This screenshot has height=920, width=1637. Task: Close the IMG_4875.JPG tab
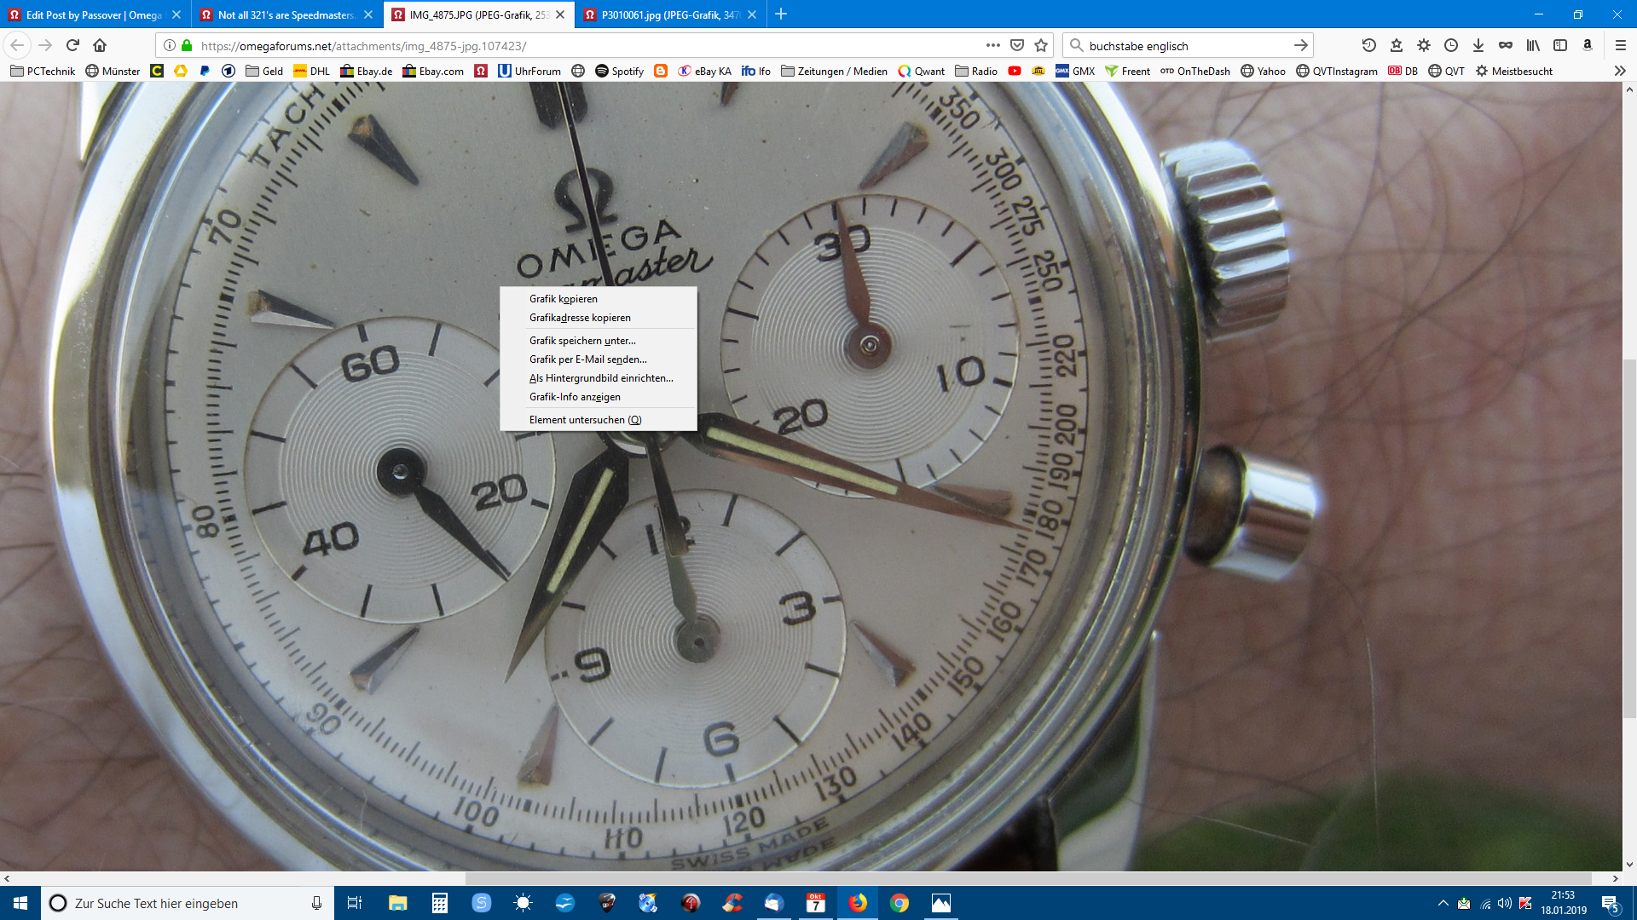point(560,14)
